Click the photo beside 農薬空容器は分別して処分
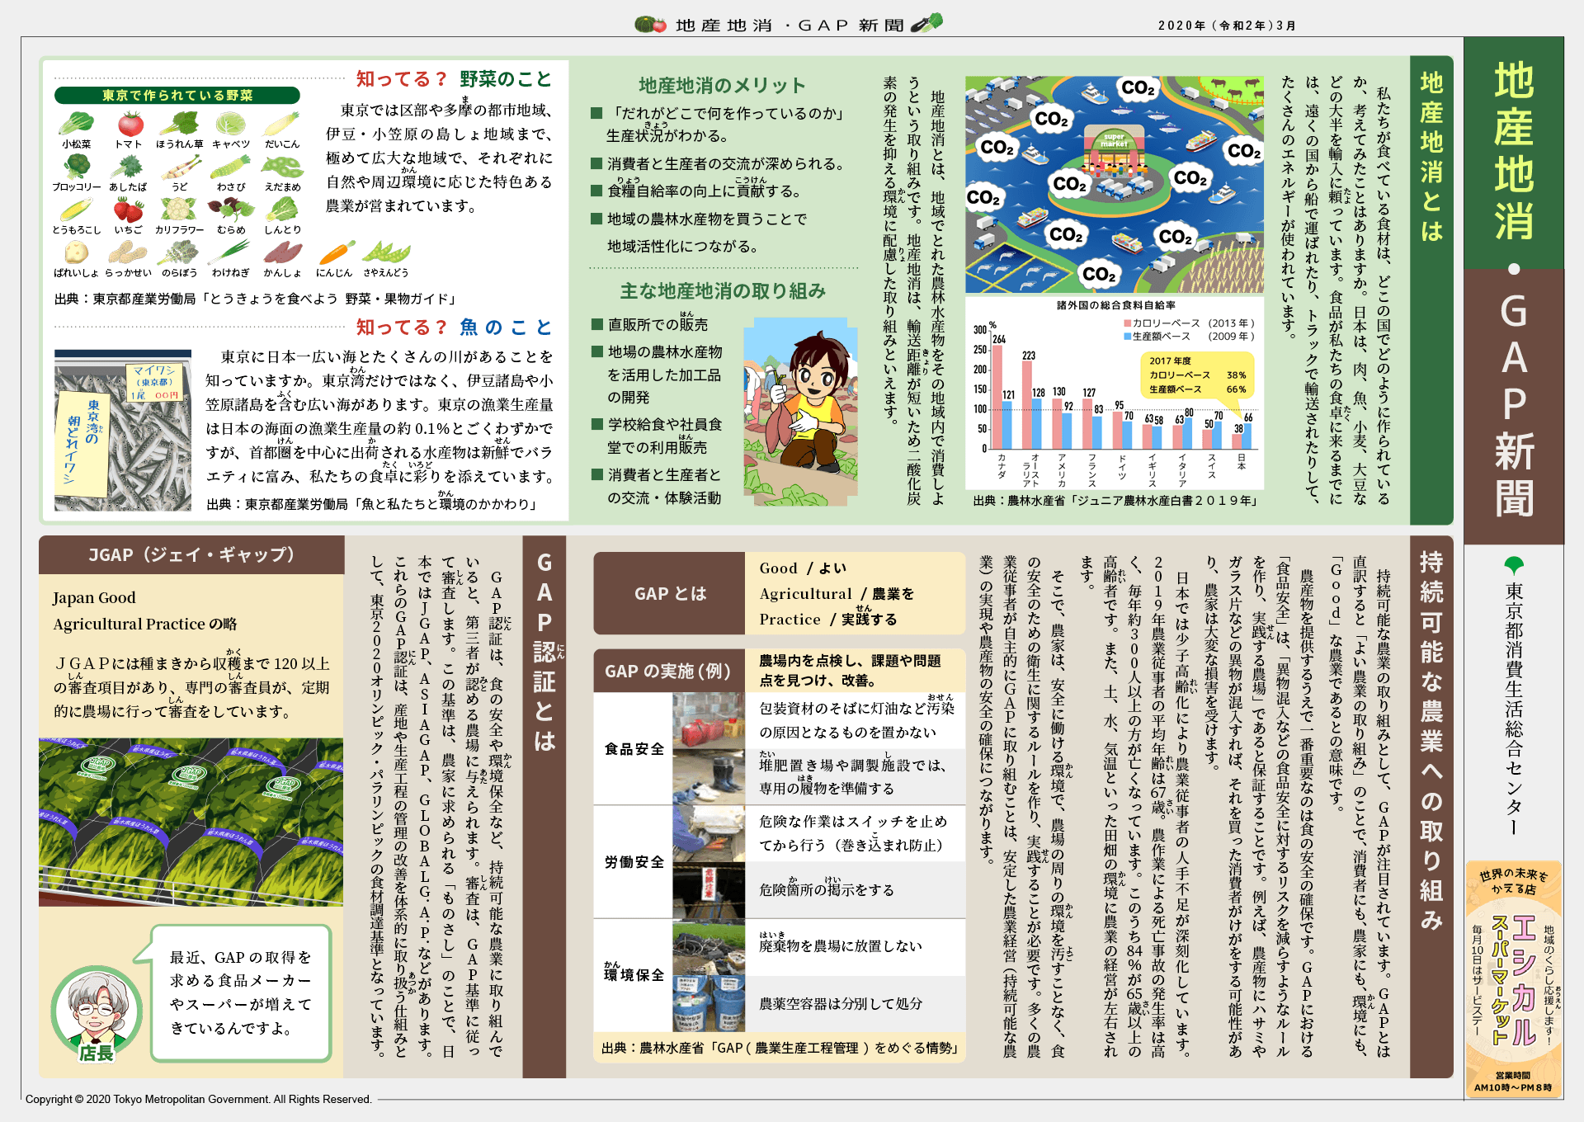This screenshot has width=1584, height=1122. (x=709, y=1004)
